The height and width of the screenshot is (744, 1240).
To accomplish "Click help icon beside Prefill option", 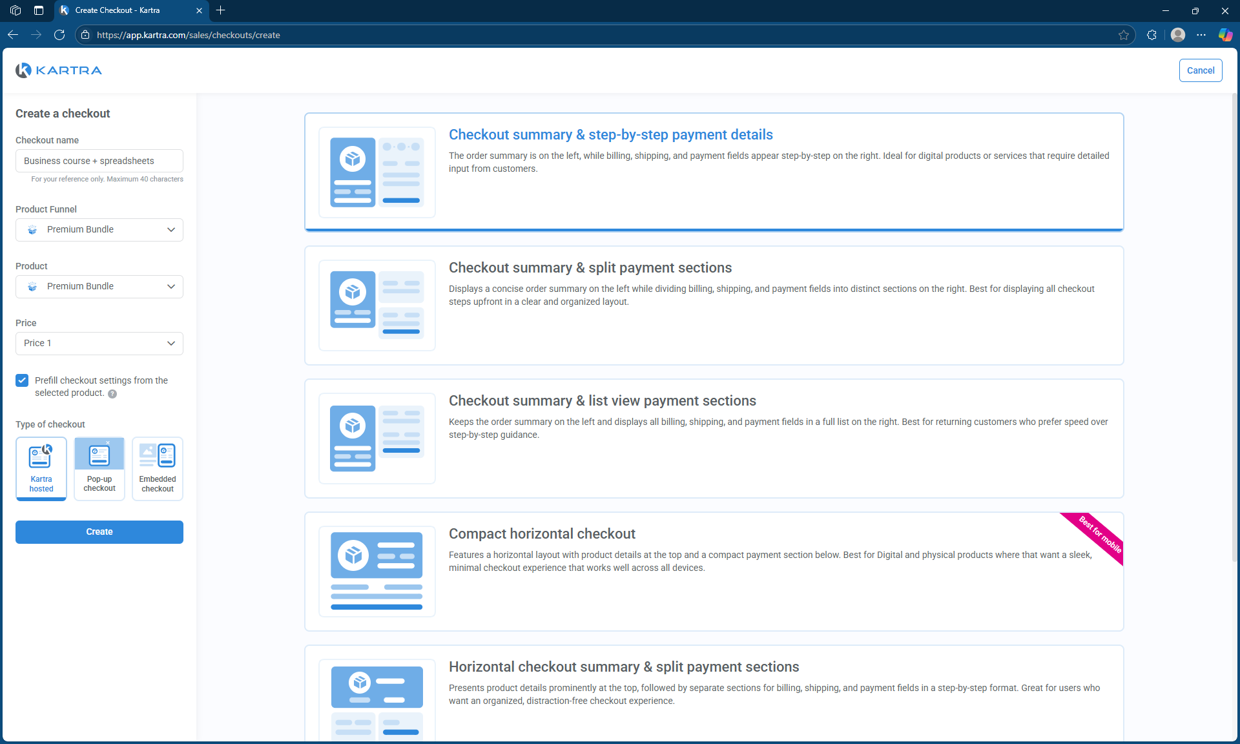I will (112, 394).
